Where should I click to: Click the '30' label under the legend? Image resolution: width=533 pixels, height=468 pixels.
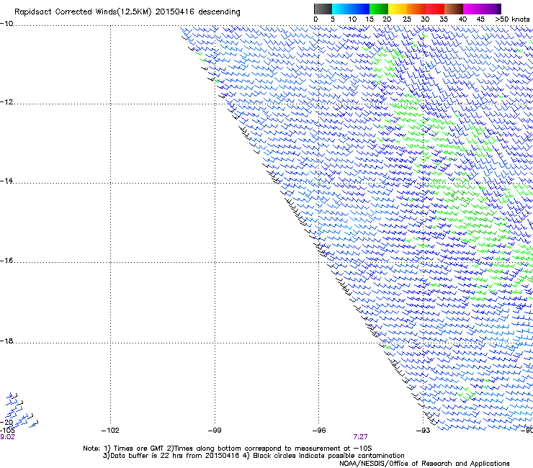coord(425,19)
